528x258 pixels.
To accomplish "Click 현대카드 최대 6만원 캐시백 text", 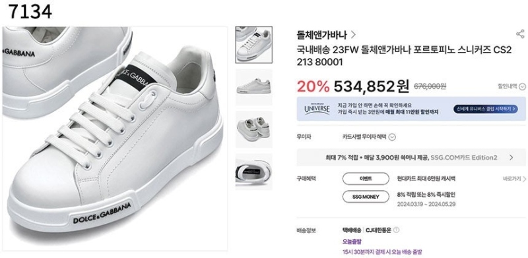I will tap(426, 179).
